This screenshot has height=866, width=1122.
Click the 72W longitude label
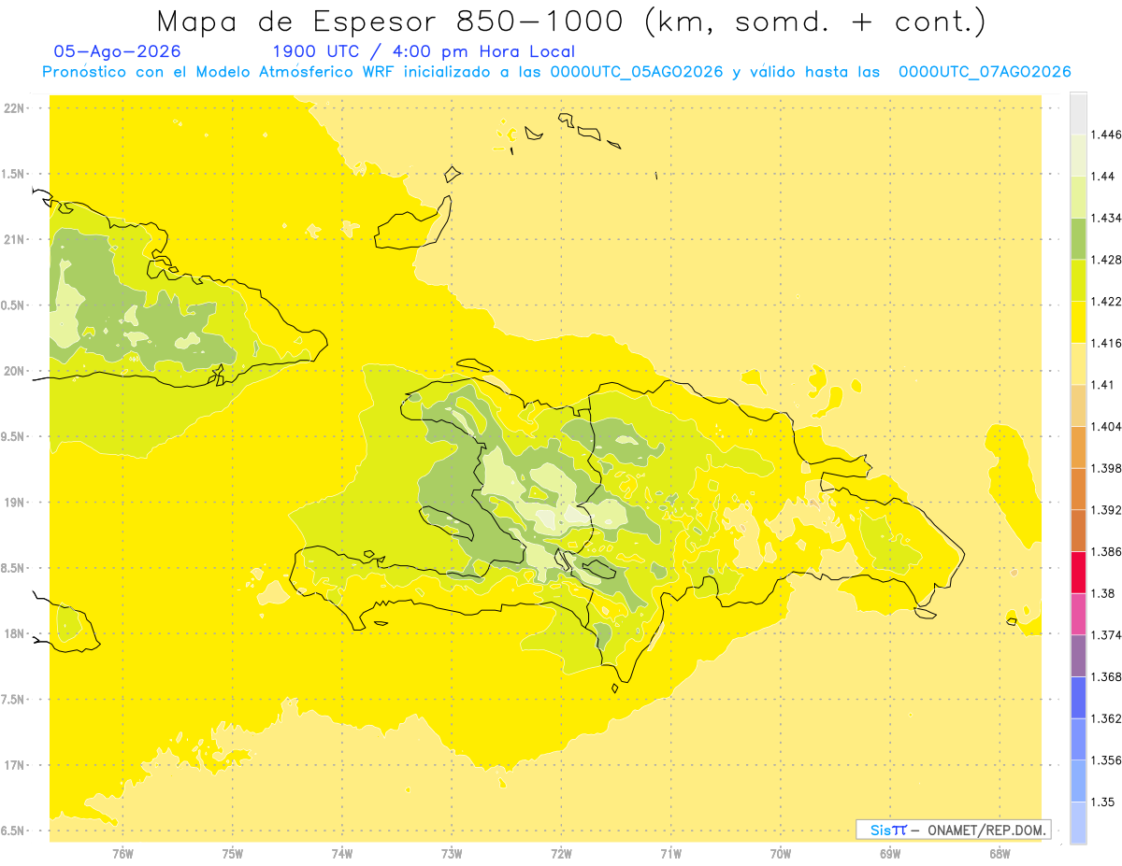(561, 854)
